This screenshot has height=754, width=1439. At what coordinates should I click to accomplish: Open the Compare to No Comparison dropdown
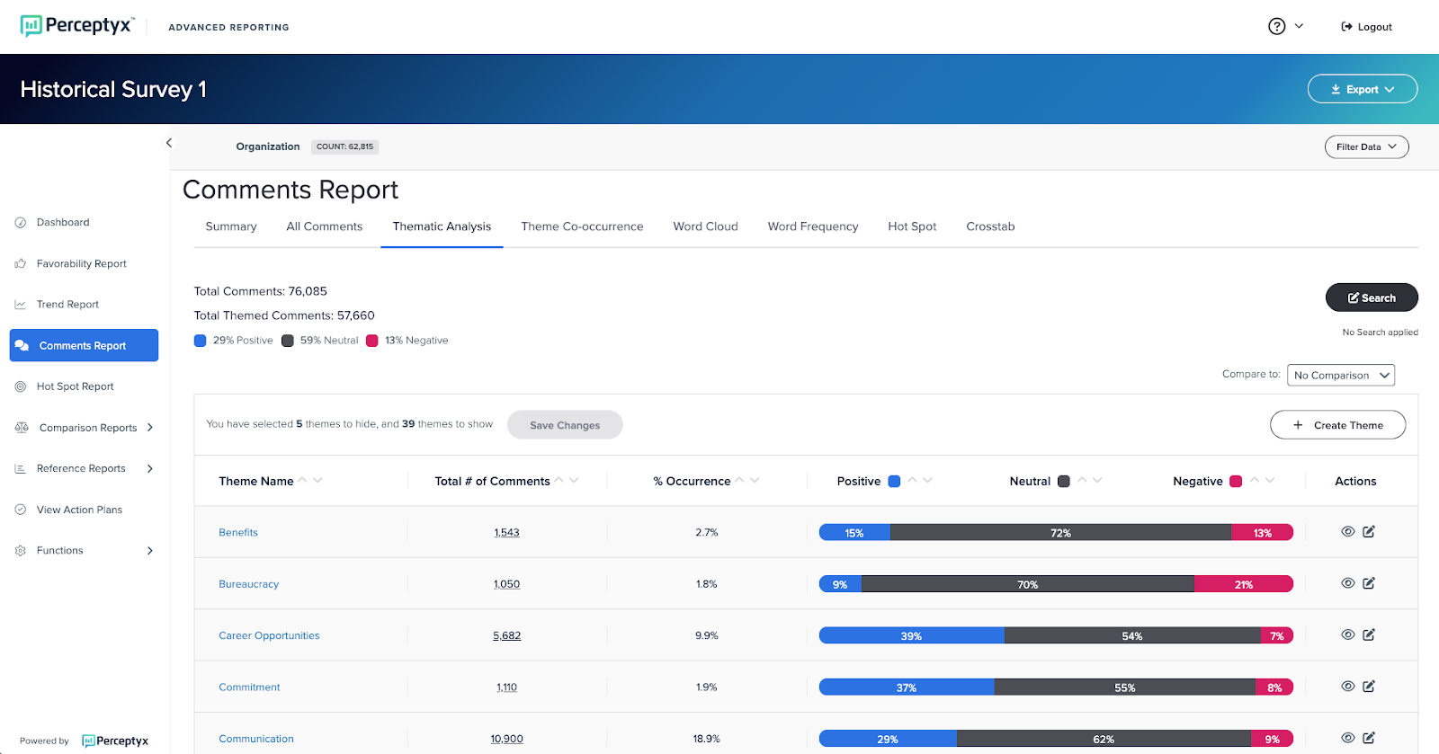pyautogui.click(x=1341, y=375)
